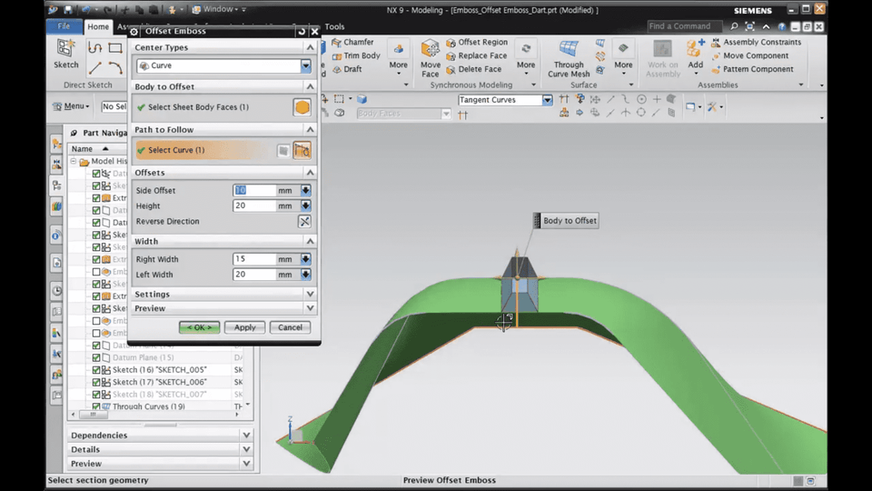Click the Cancel button

tap(290, 327)
